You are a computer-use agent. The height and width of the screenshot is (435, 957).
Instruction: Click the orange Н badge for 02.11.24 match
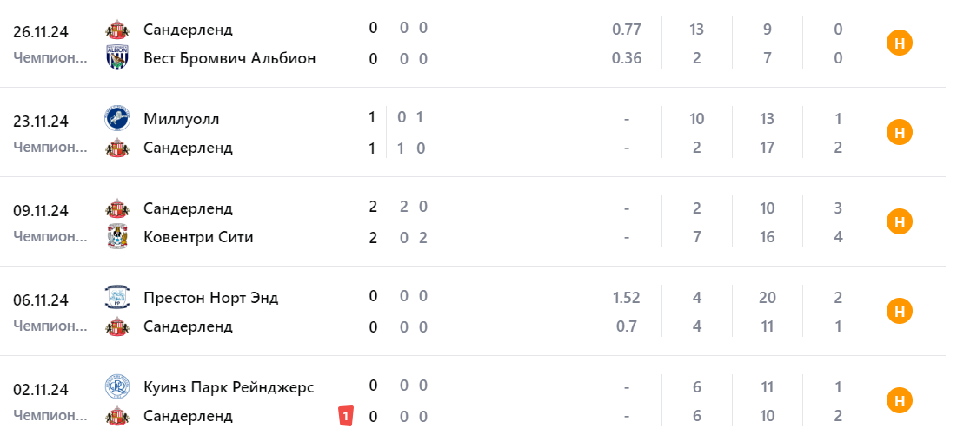[x=899, y=401]
